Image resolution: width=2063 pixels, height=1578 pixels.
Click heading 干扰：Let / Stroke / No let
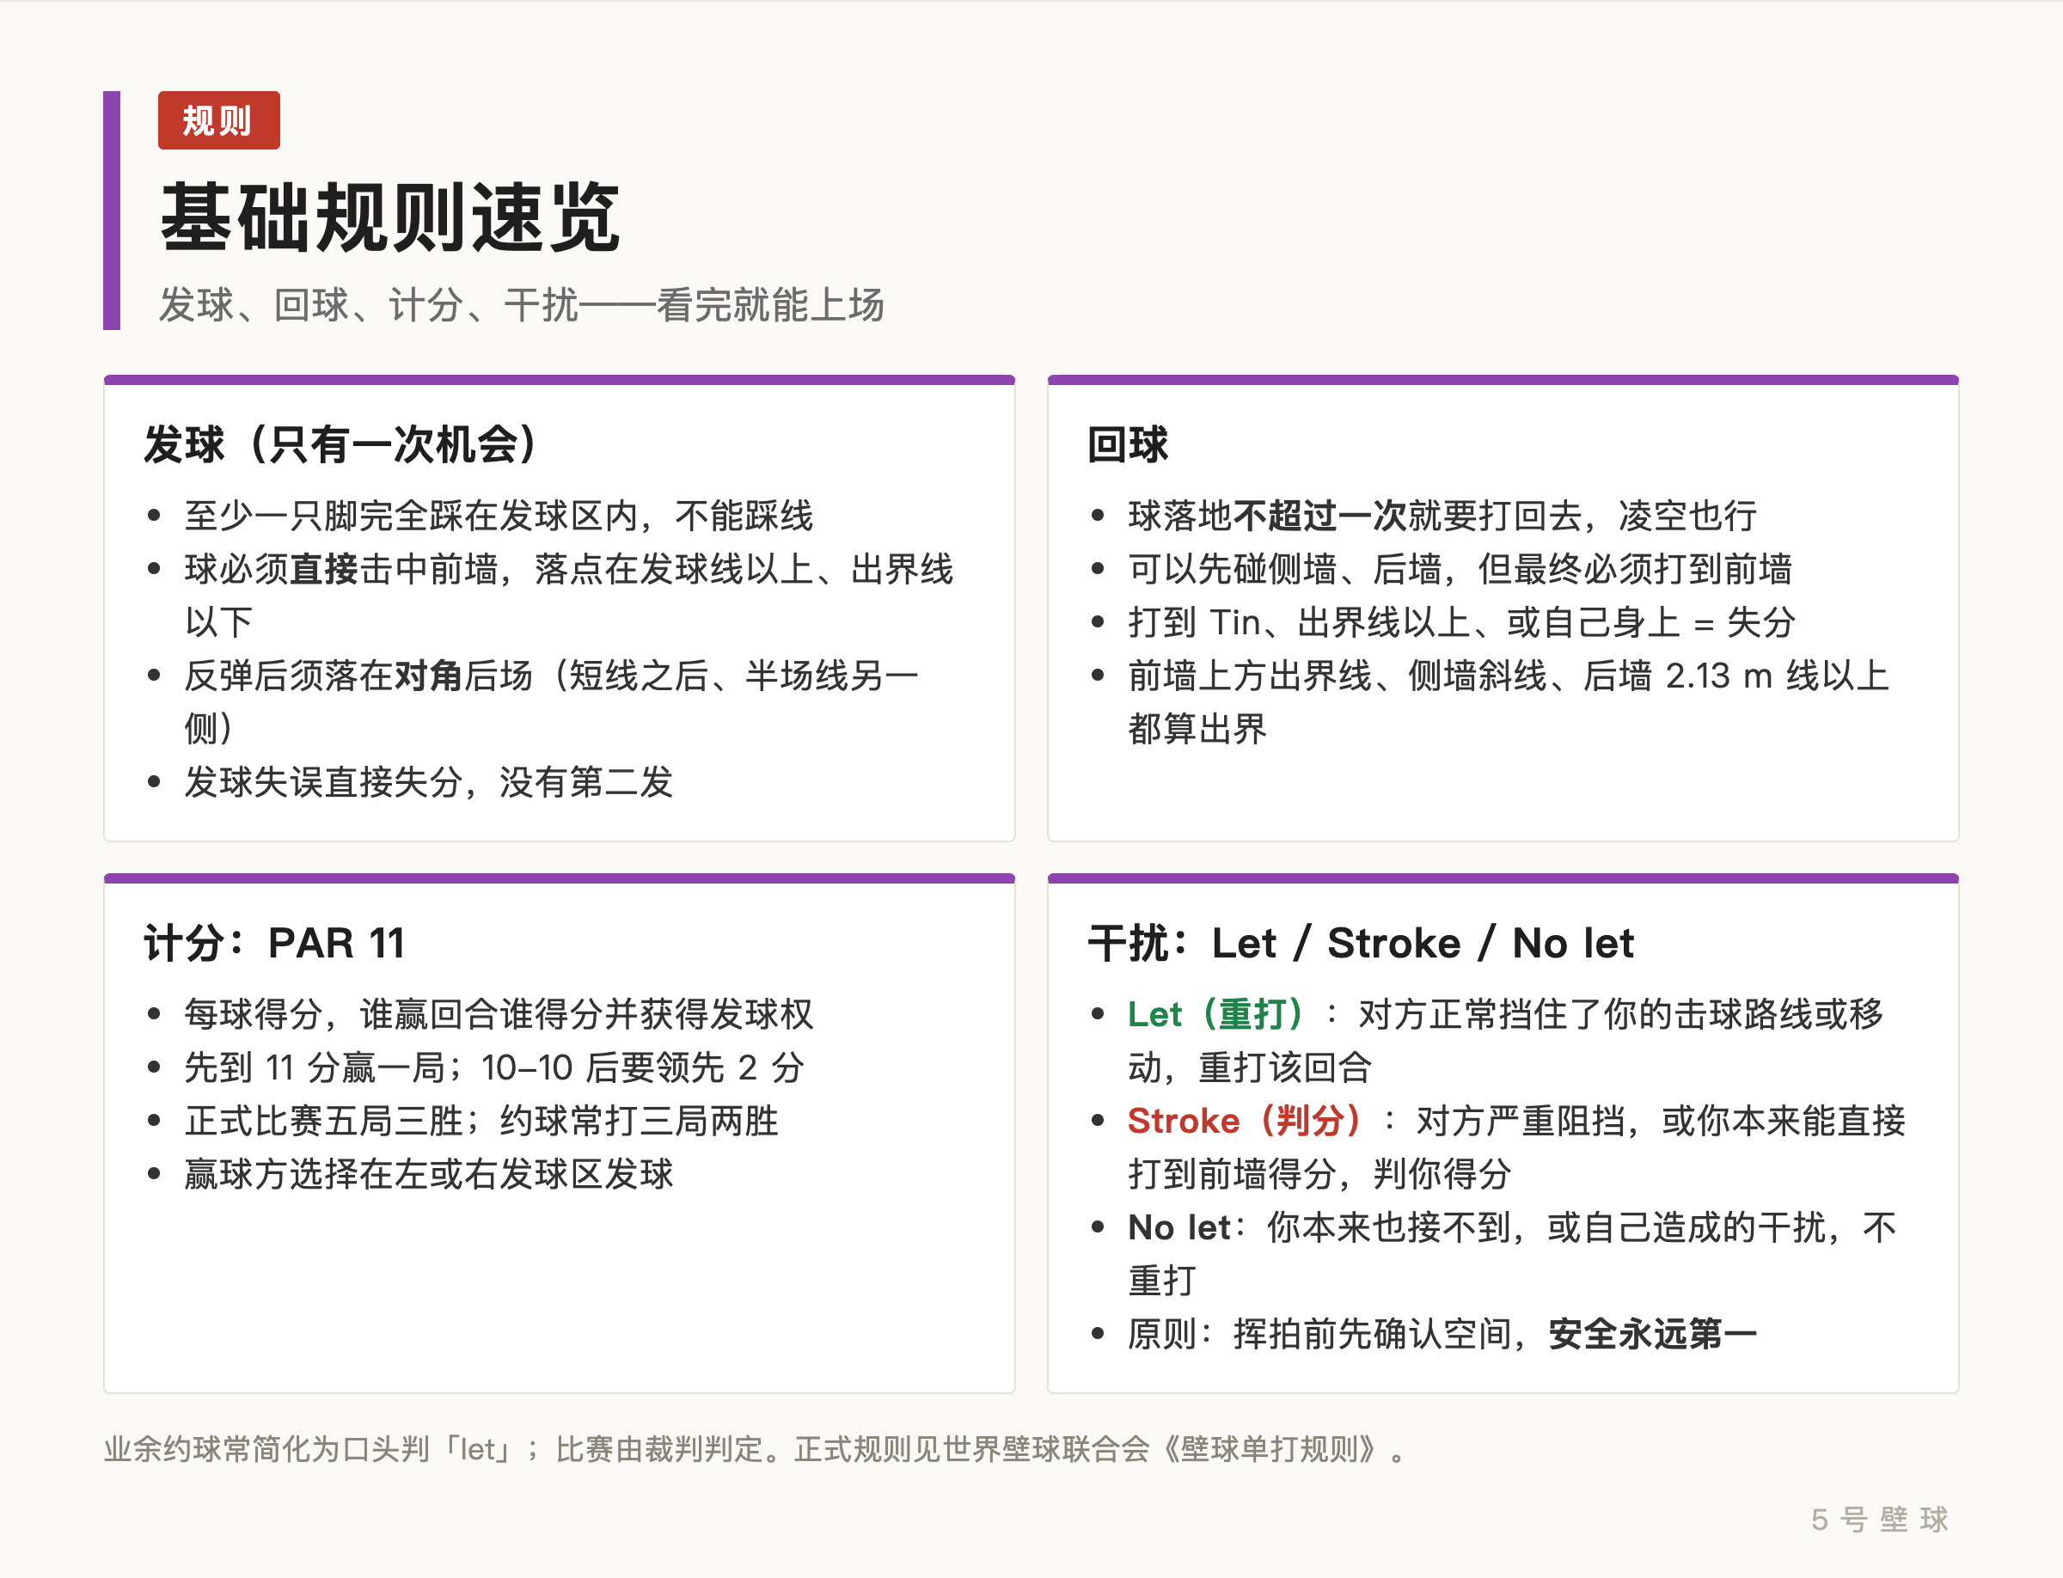(x=1361, y=942)
